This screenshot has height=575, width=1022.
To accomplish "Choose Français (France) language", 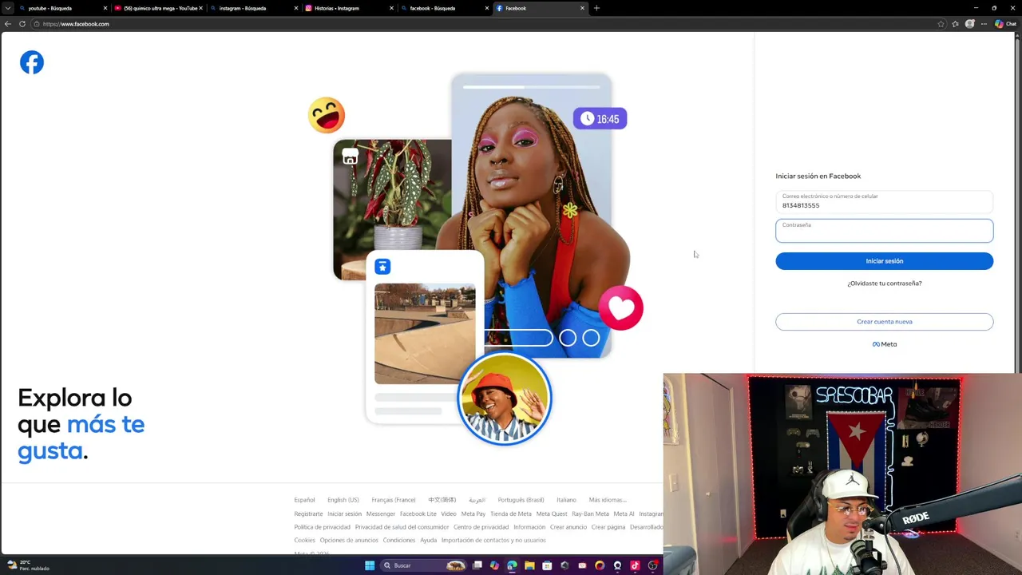I will (x=394, y=500).
